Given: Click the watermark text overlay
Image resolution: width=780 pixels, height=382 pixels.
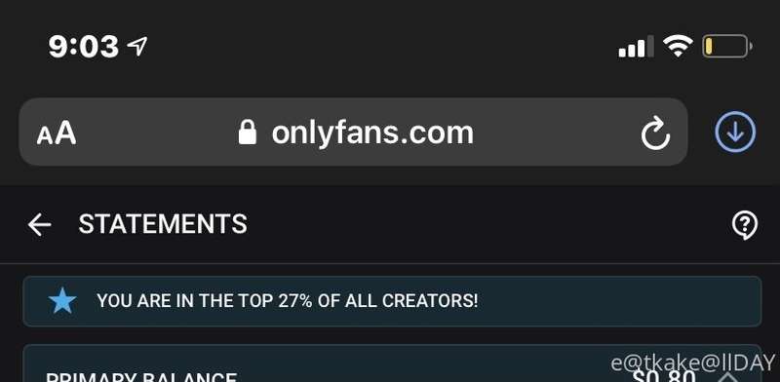Looking at the screenshot, I should pyautogui.click(x=693, y=363).
